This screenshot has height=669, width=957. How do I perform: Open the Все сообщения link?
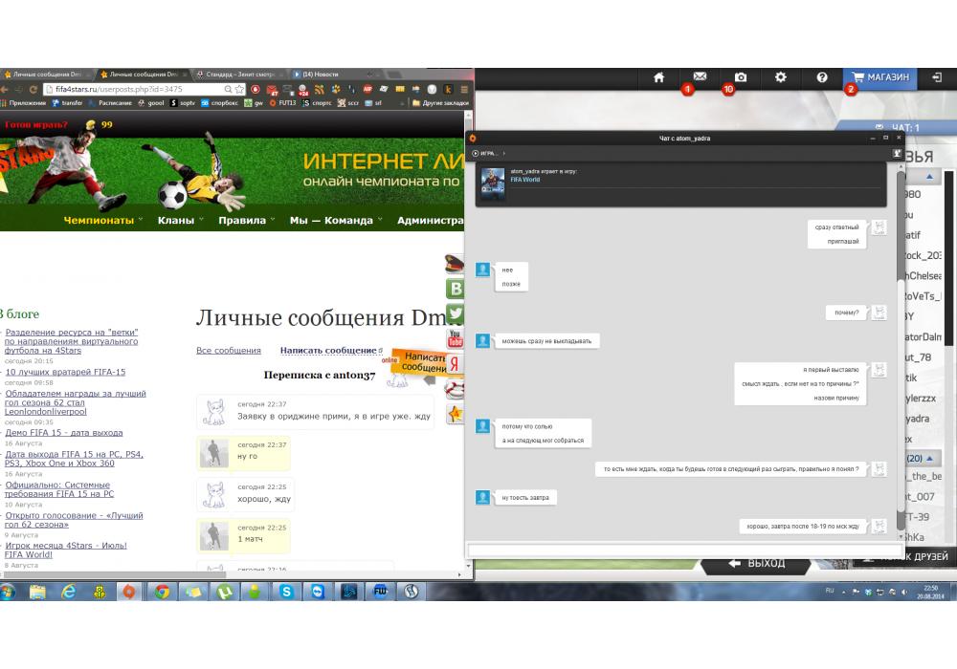[x=228, y=351]
